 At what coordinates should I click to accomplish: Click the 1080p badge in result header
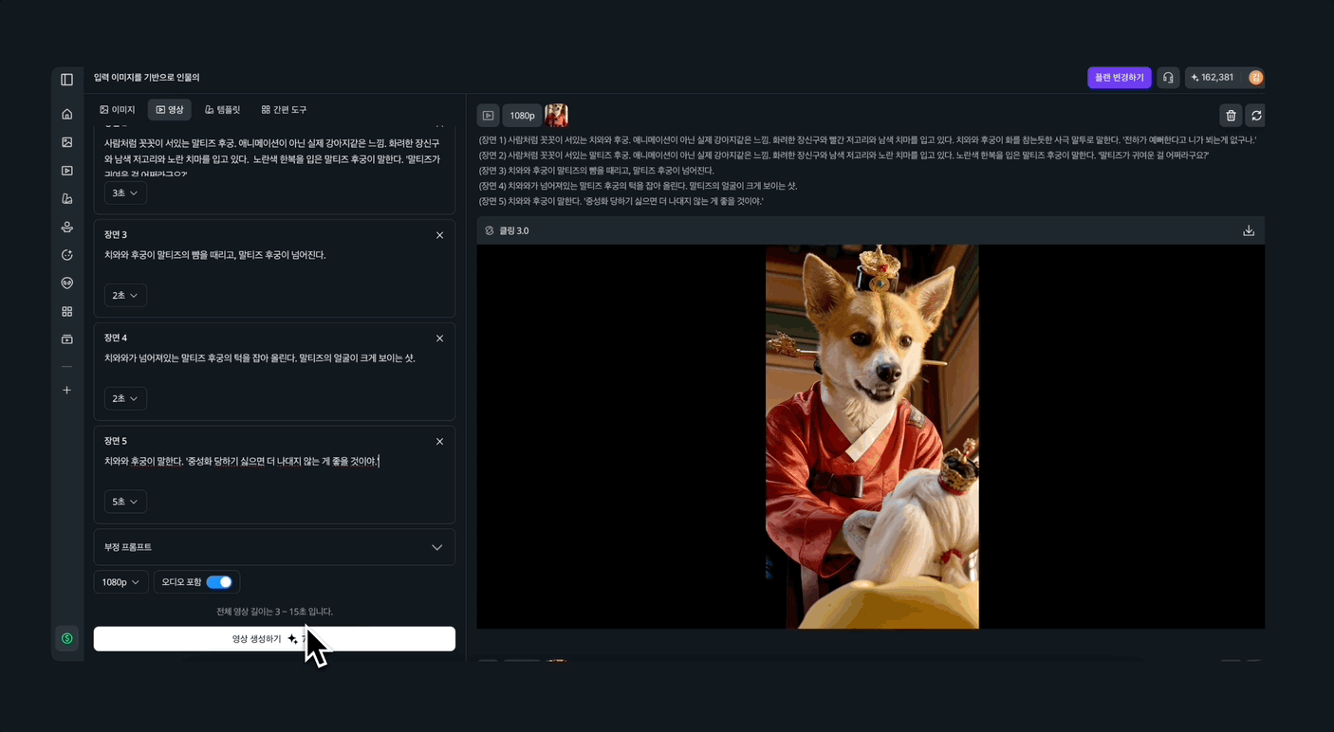(x=522, y=116)
